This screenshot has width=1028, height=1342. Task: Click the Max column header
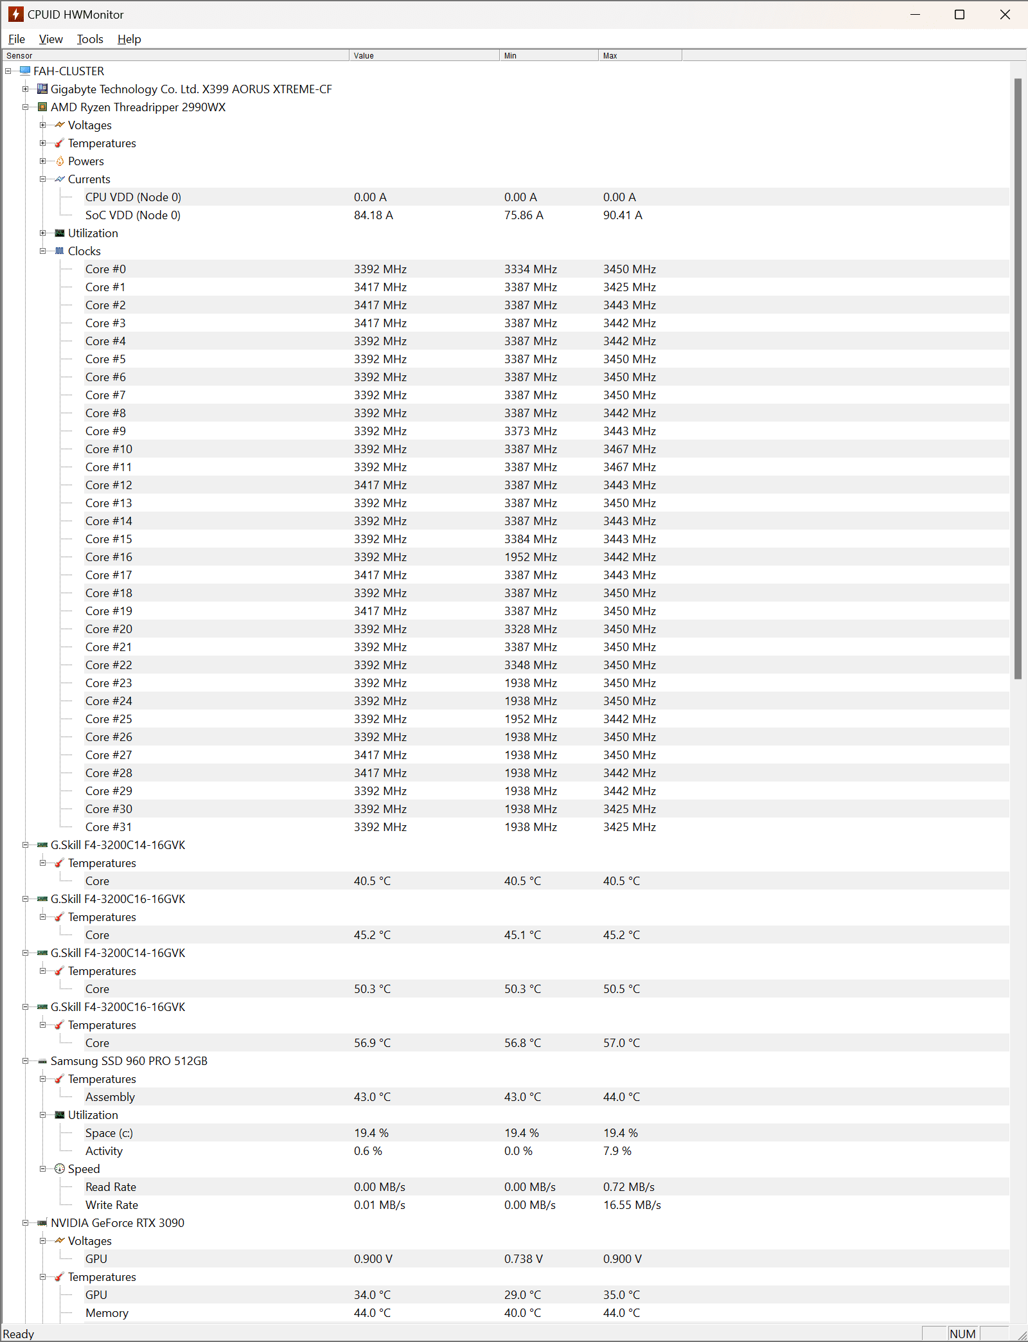[x=641, y=55]
